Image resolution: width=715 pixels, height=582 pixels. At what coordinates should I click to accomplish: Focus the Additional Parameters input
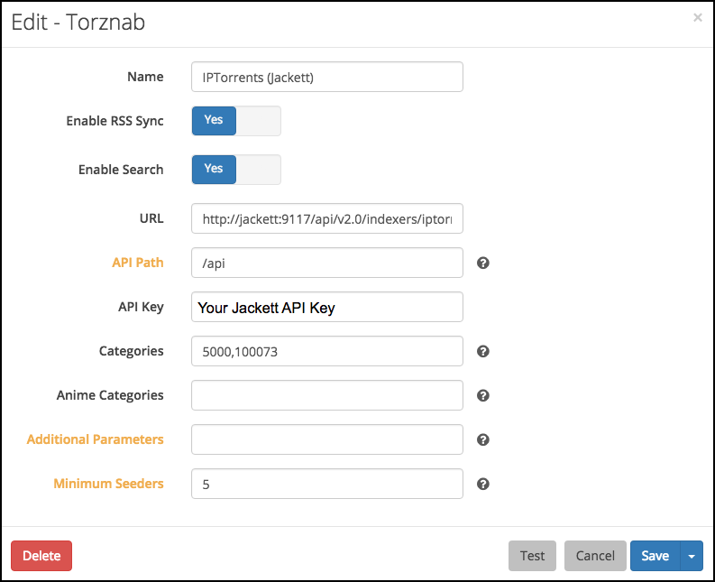click(x=327, y=439)
